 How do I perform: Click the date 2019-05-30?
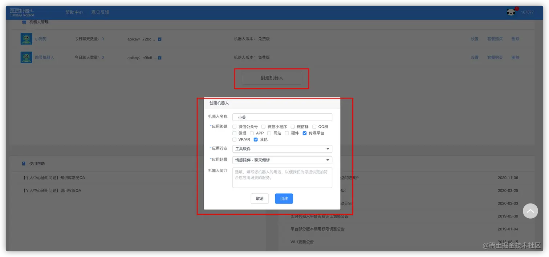[x=508, y=216]
